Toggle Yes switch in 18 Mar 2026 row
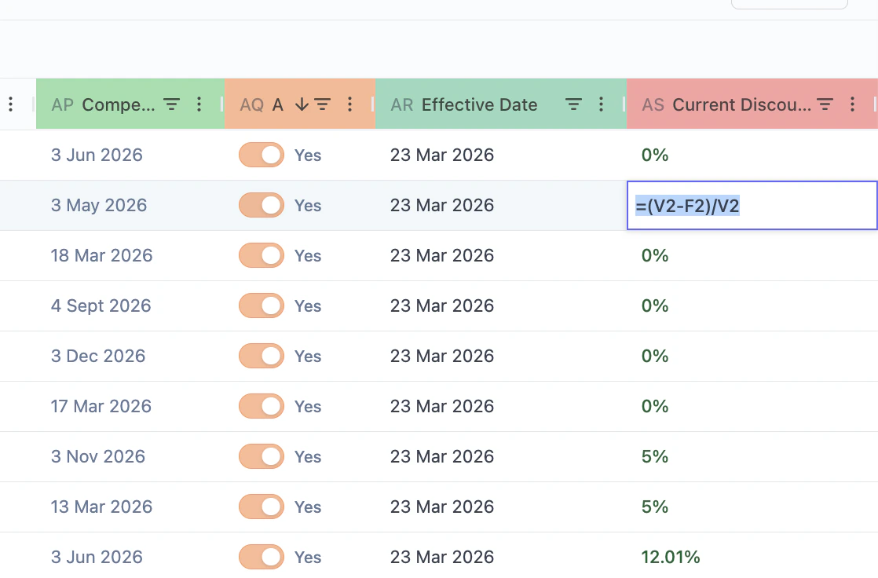Image resolution: width=878 pixels, height=578 pixels. (262, 255)
